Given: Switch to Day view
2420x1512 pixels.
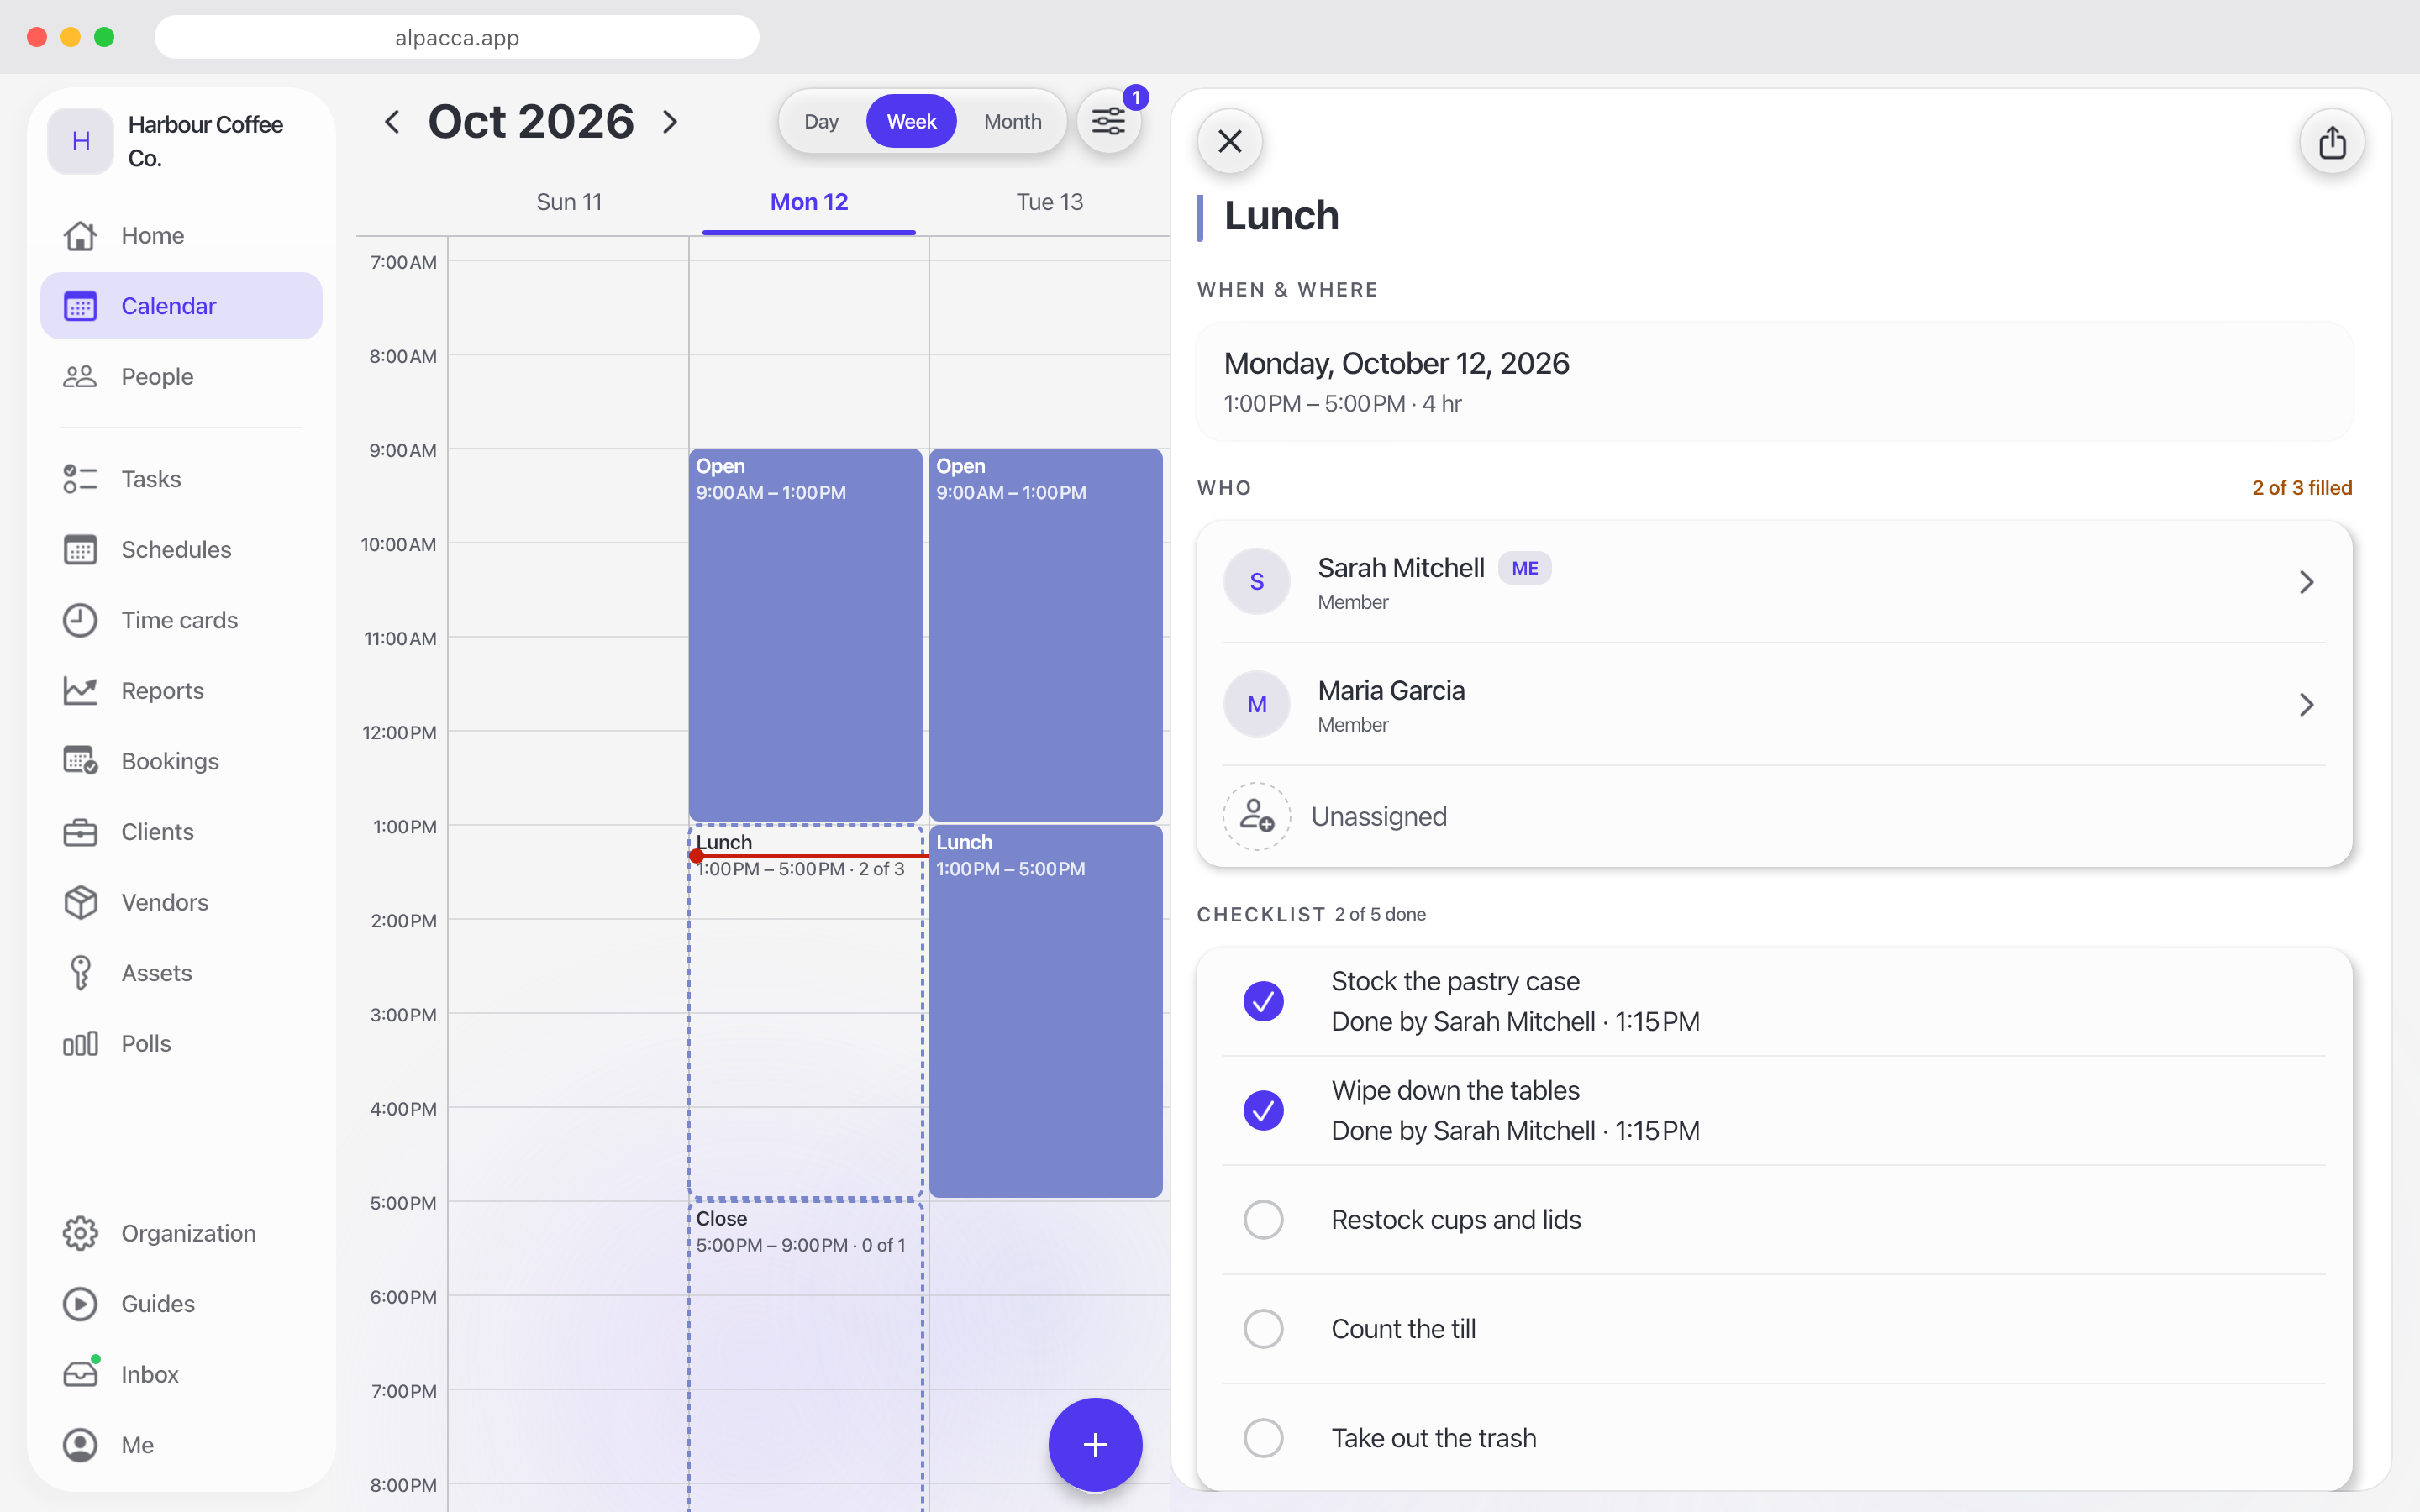Looking at the screenshot, I should [x=821, y=122].
